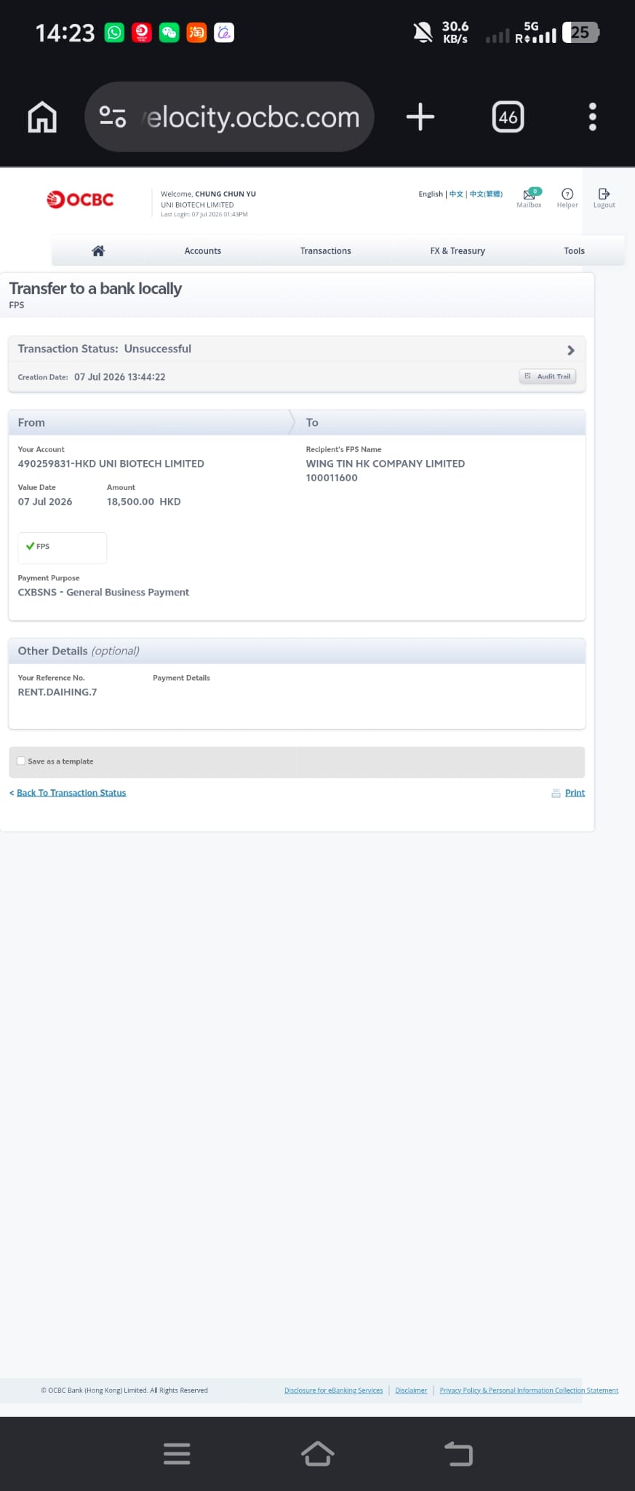Click the Audit Trail button
This screenshot has width=635, height=1491.
[548, 376]
